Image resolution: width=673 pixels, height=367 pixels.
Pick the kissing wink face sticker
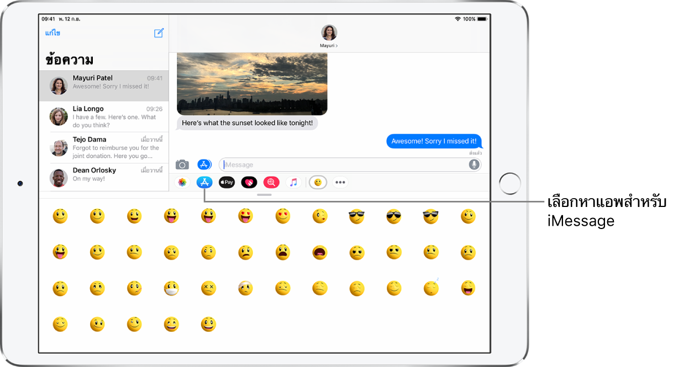click(x=319, y=216)
